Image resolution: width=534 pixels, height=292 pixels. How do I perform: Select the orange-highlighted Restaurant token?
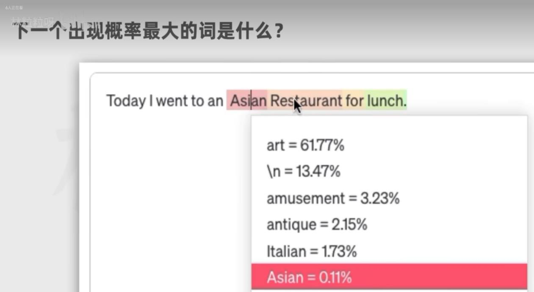[306, 101]
